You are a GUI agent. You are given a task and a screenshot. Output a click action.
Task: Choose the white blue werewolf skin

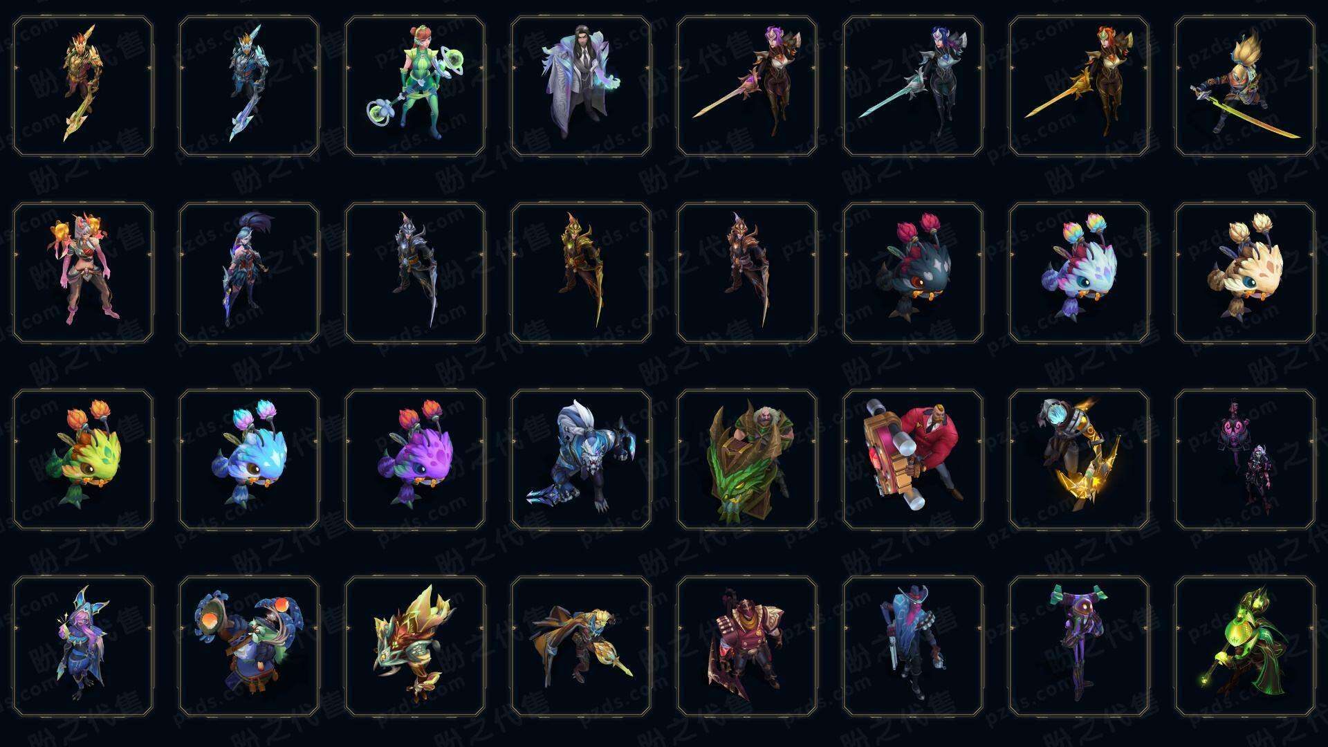(x=581, y=459)
